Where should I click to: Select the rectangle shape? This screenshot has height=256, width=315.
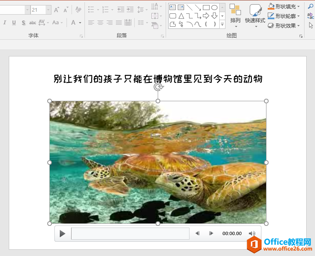pos(206,8)
